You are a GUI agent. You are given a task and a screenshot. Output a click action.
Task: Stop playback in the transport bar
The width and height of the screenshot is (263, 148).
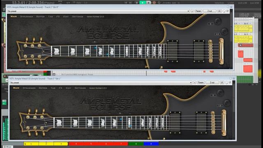click(137, 2)
